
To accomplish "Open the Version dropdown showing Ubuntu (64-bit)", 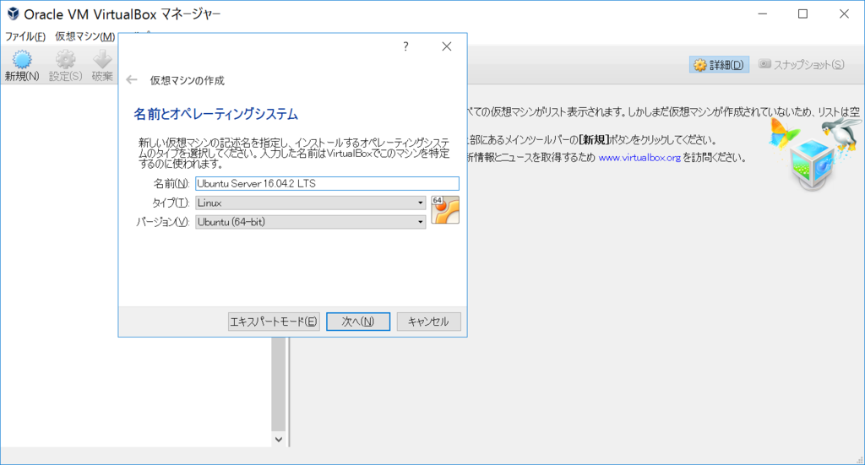I will pyautogui.click(x=311, y=222).
